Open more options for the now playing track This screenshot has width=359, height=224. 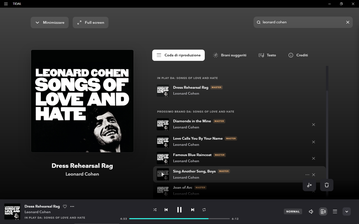(72, 206)
